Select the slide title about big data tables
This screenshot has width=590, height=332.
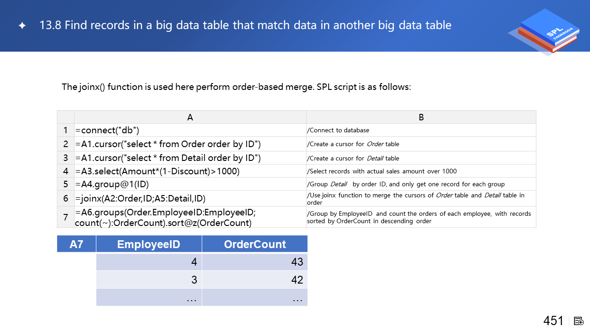[x=245, y=25]
